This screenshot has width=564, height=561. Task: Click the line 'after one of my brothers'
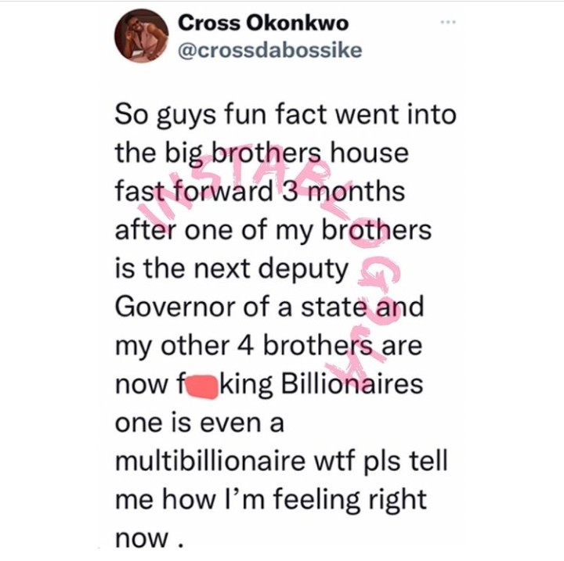point(273,232)
